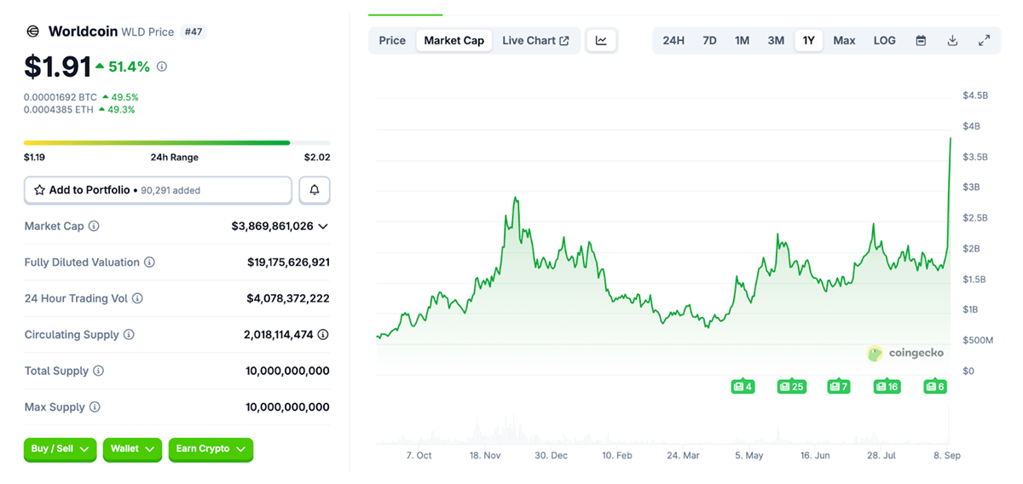Click the news marker showing 25
This screenshot has width=1023, height=484.
(791, 387)
